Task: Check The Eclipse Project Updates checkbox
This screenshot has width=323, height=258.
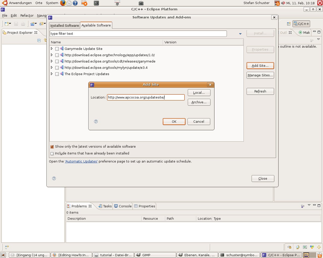Action: pyautogui.click(x=57, y=74)
